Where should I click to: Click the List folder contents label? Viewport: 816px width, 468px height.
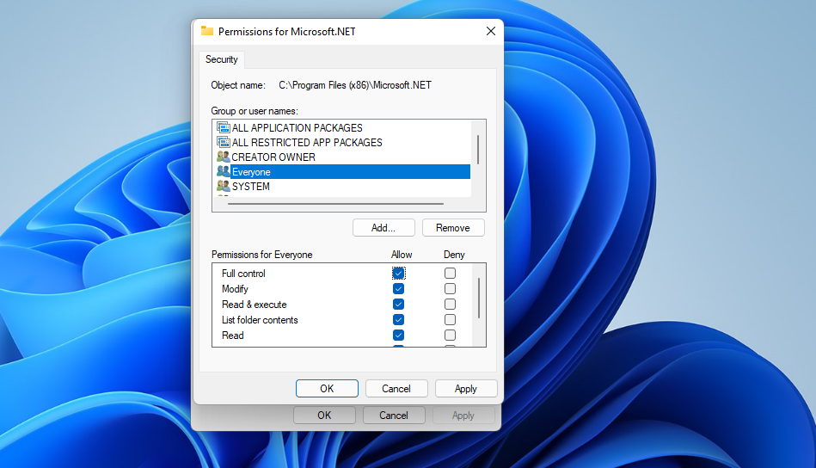coord(260,320)
